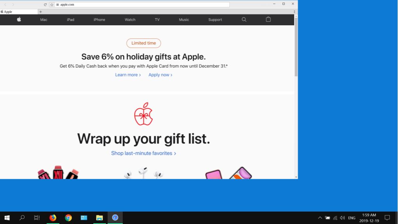Open the Mac section
398x224 pixels.
tap(44, 19)
